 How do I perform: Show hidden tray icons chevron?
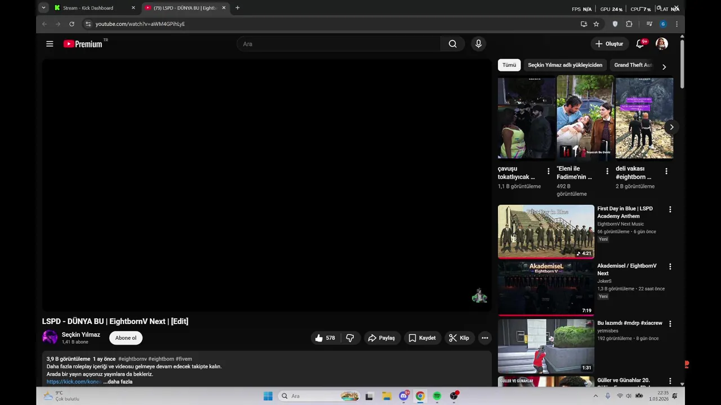click(595, 396)
